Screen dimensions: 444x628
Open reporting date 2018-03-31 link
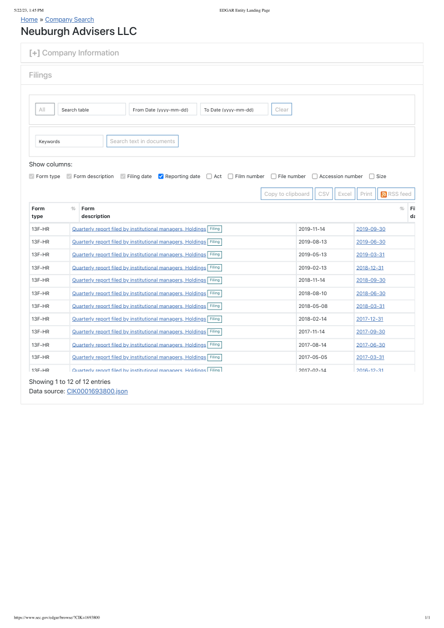(370, 306)
